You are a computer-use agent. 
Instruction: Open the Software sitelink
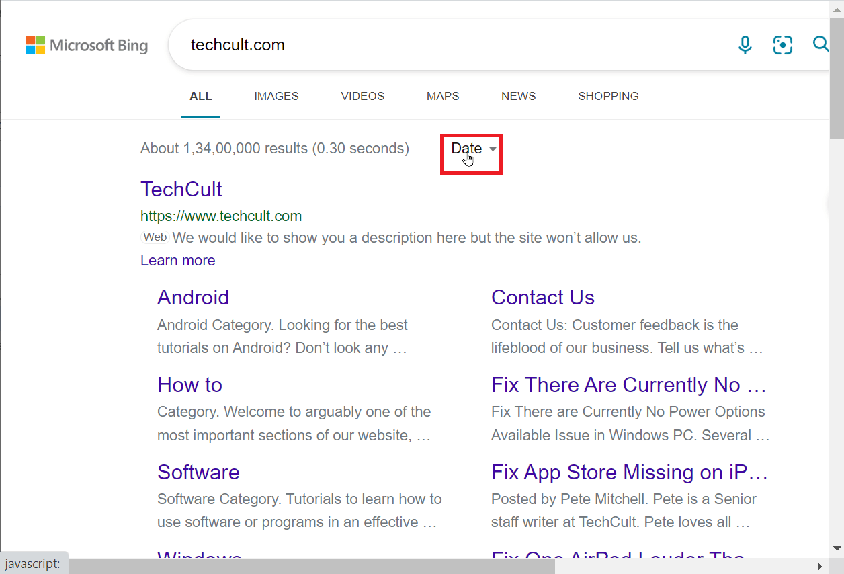198,472
